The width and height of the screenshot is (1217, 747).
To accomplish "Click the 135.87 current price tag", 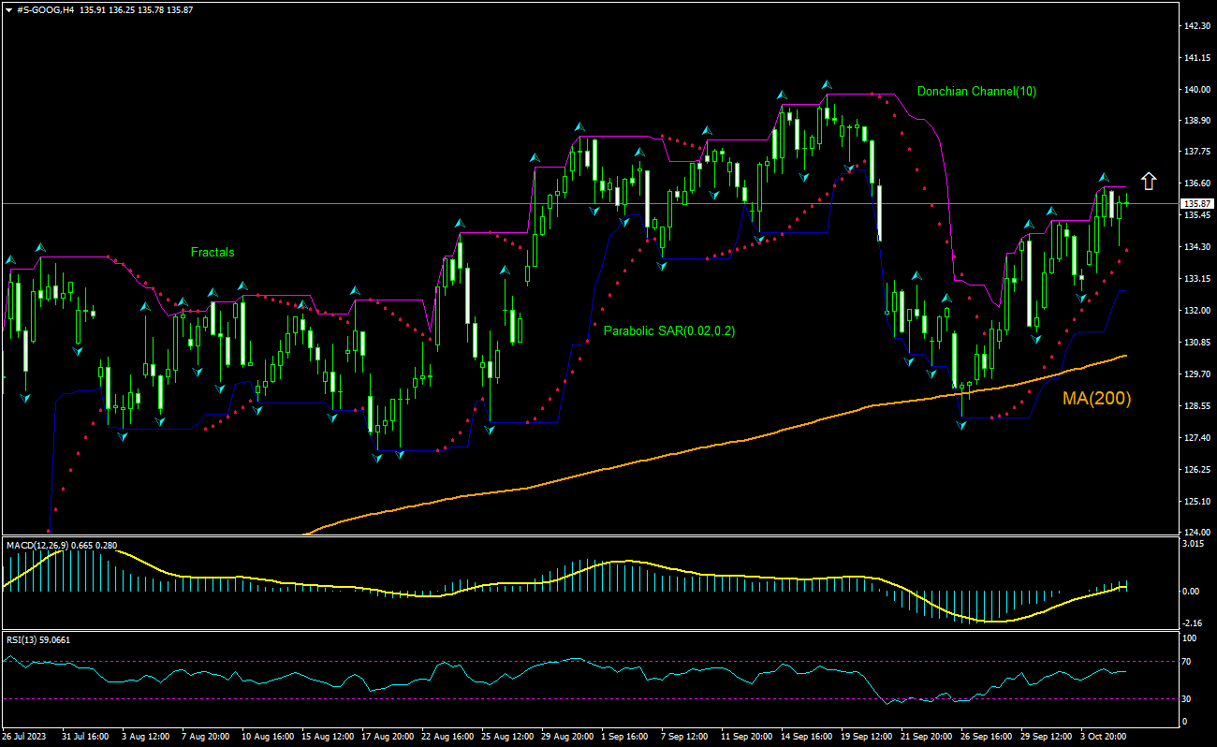I will [x=1197, y=203].
